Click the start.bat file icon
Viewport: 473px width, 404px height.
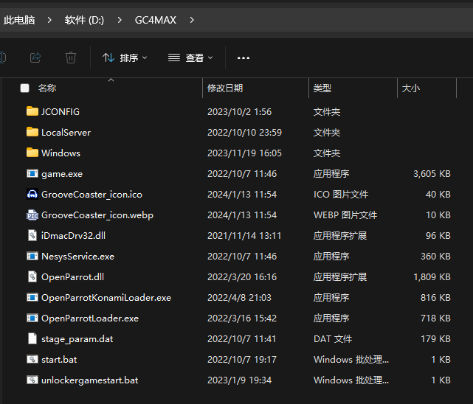click(x=32, y=359)
